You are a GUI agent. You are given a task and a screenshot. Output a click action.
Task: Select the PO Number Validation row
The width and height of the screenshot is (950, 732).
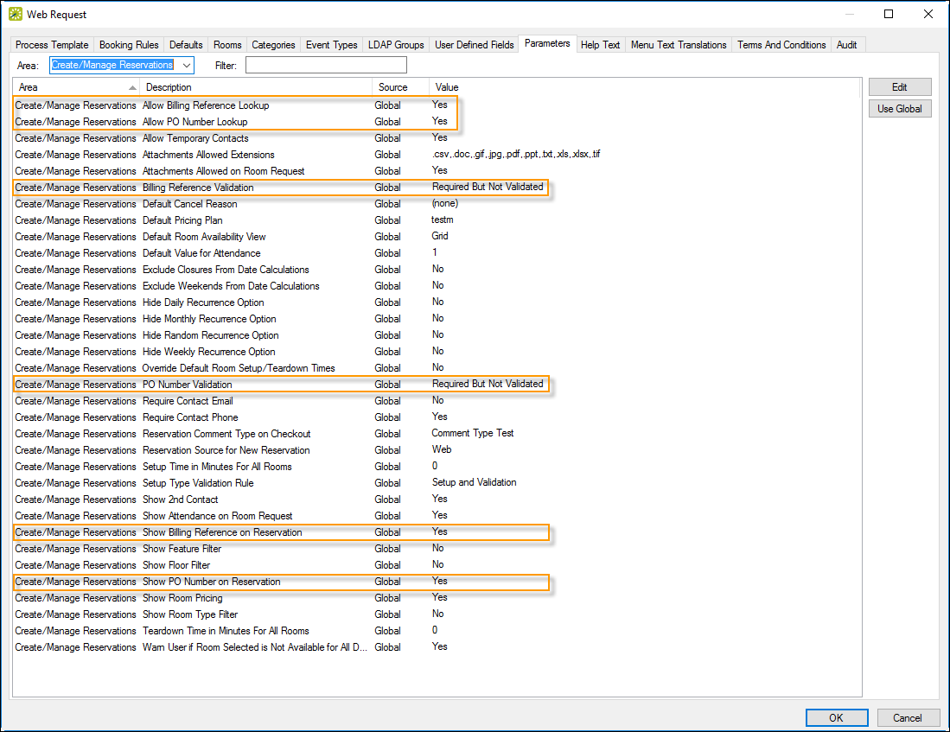188,385
